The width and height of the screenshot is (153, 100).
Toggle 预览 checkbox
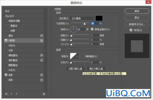click(131, 30)
